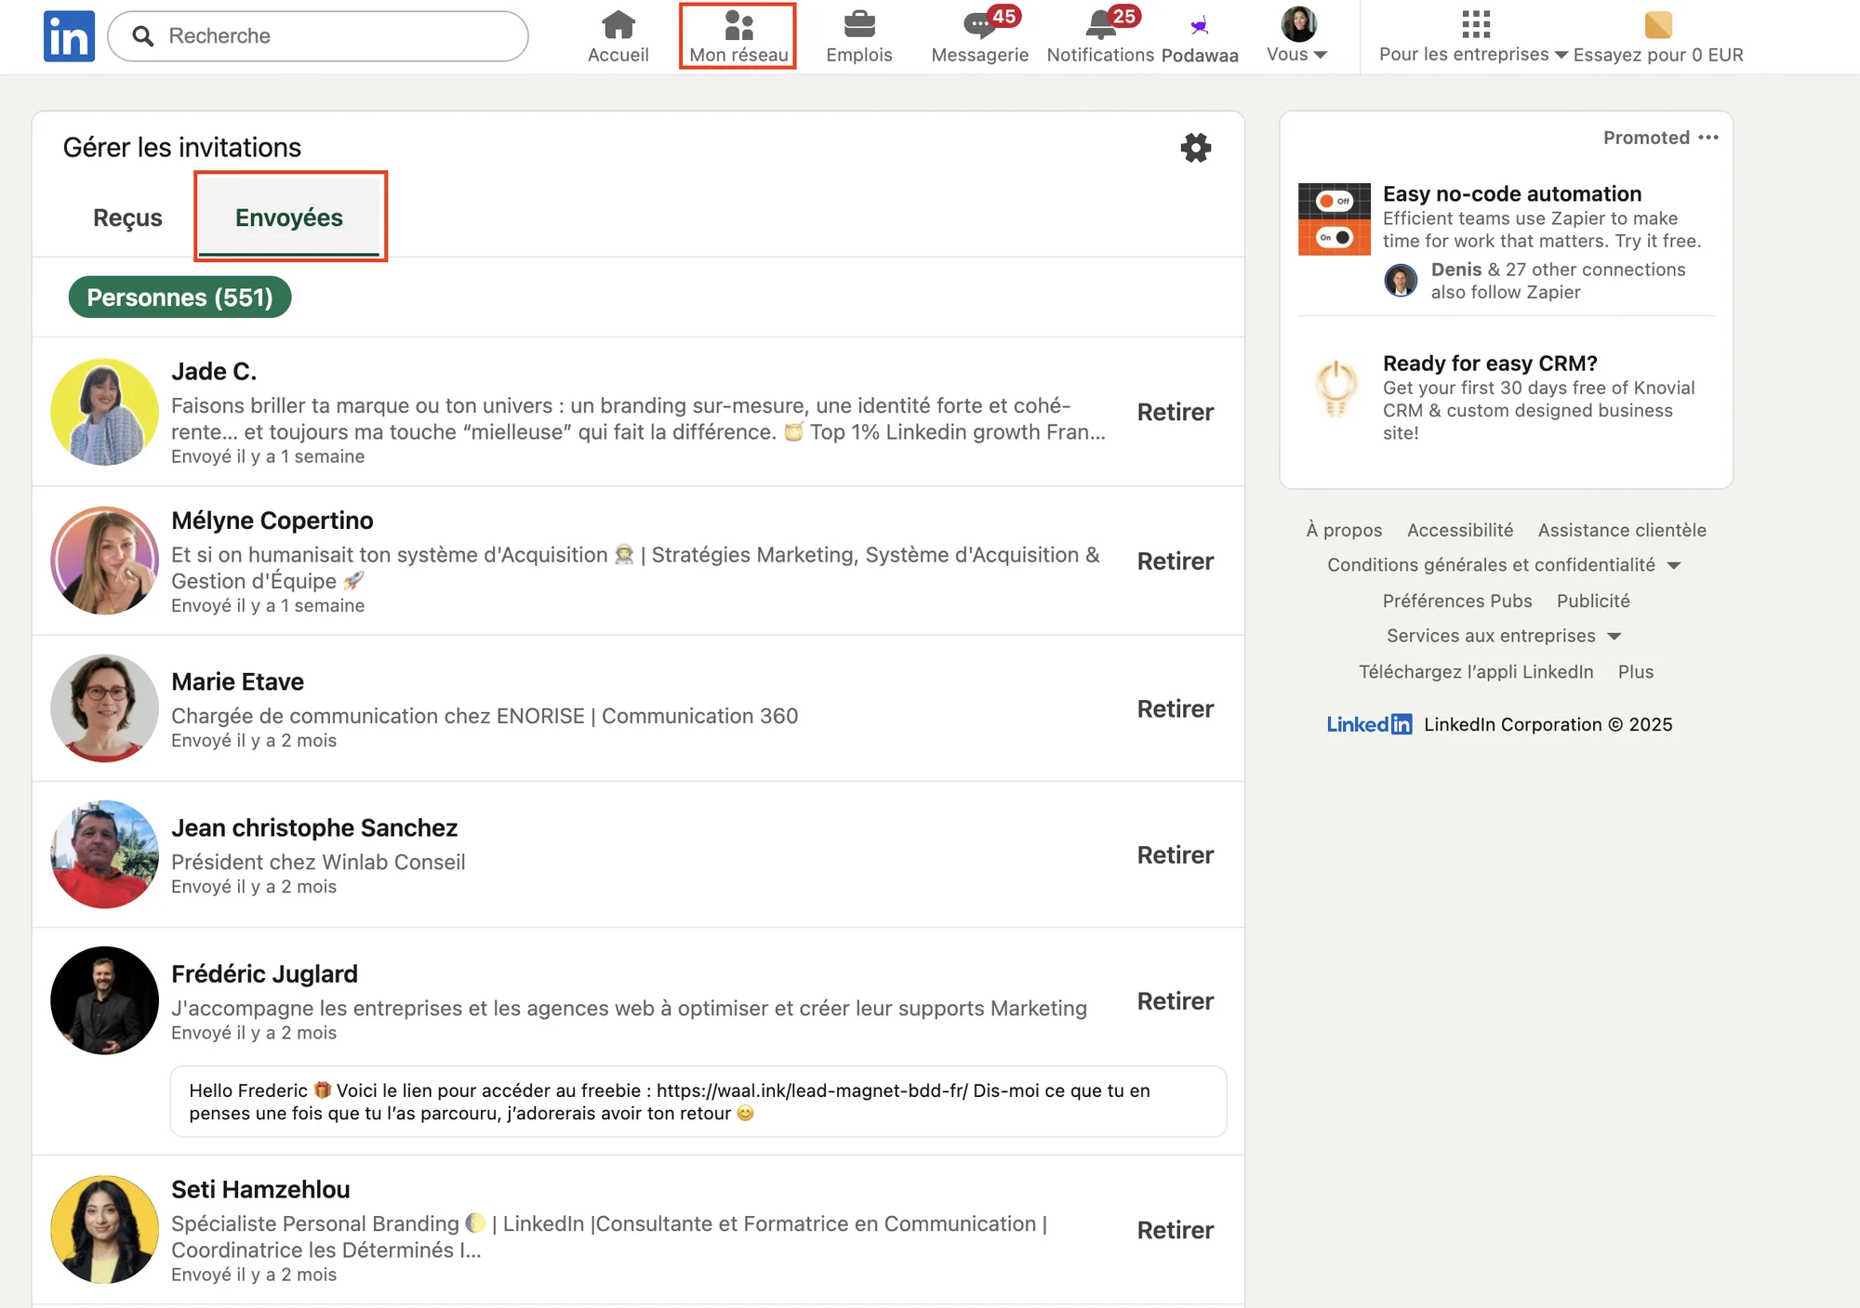Withdraw invitation to Mélyne Copertino

[x=1176, y=561]
